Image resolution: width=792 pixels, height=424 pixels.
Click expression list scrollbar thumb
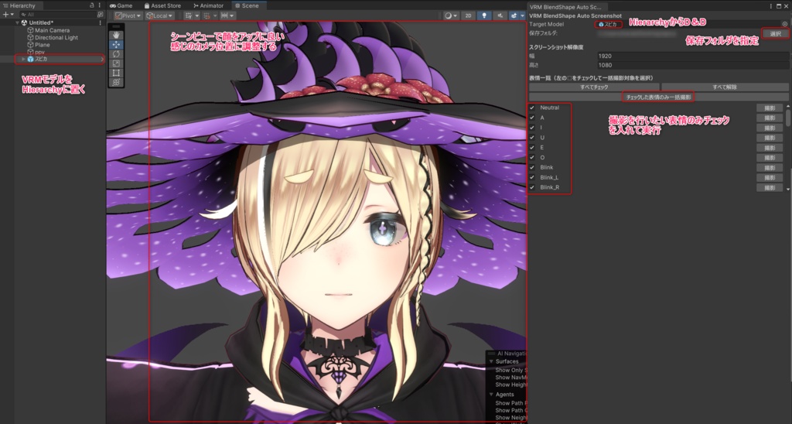788,118
